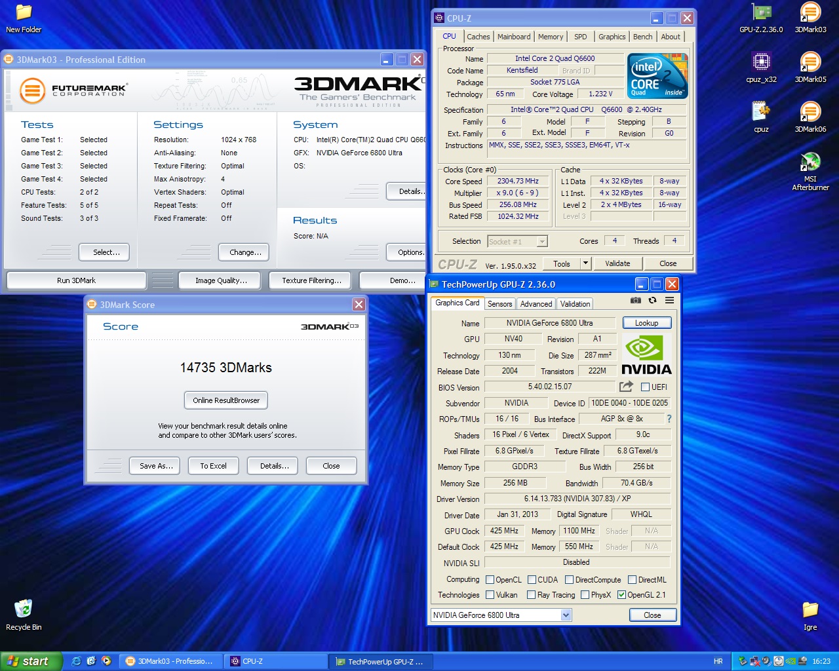Toggle the UEFI checkbox in GPU-Z
839x671 pixels.
point(645,387)
